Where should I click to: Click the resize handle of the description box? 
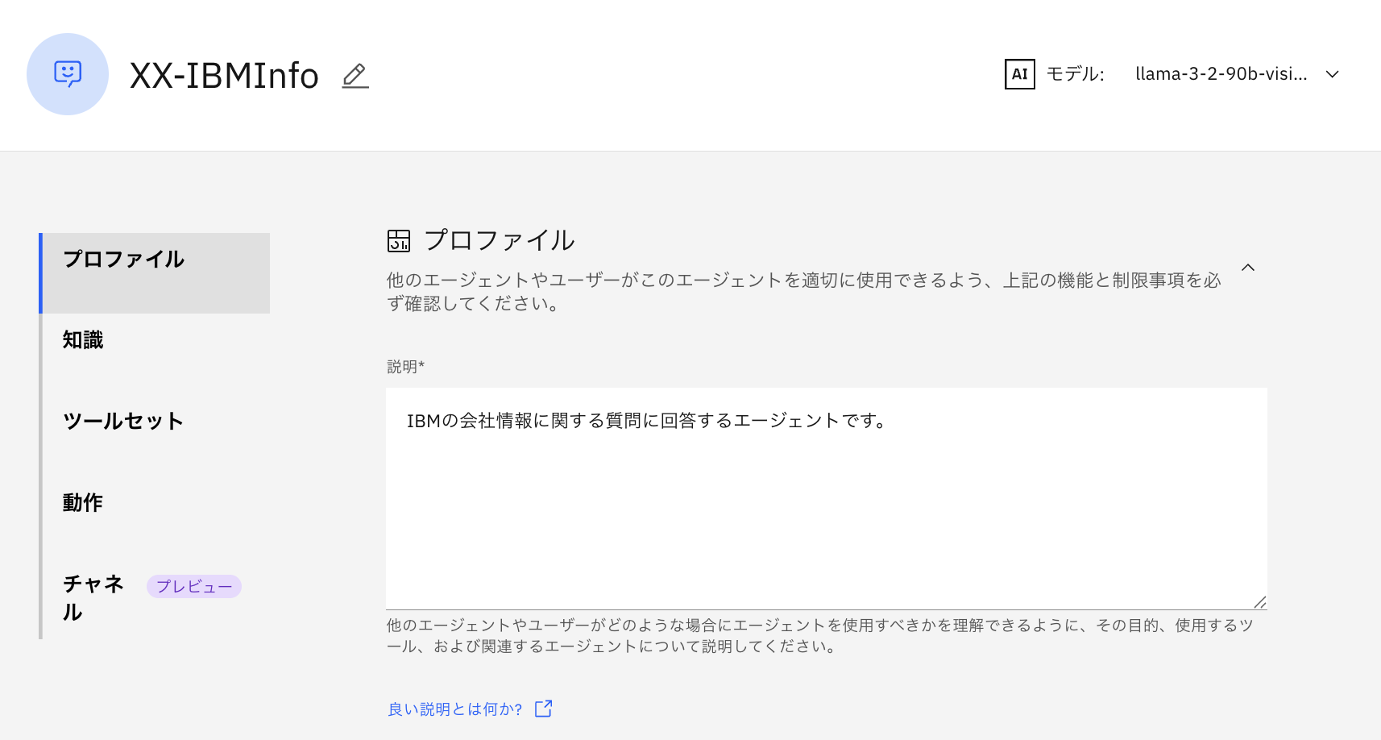tap(1259, 602)
